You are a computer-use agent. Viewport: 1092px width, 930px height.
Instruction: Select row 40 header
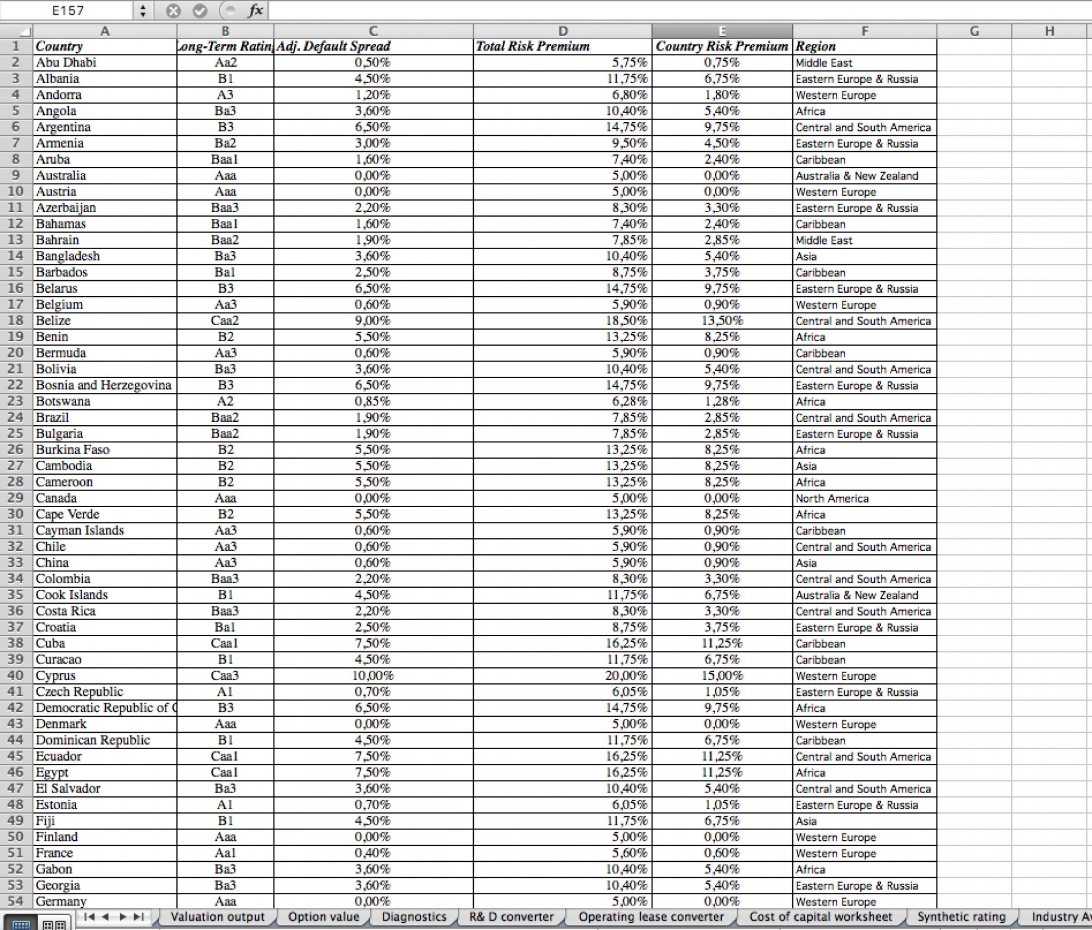(x=16, y=676)
